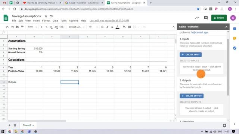This screenshot has height=134, width=239.
Task: Open the Windows notification center
Action: (x=233, y=131)
